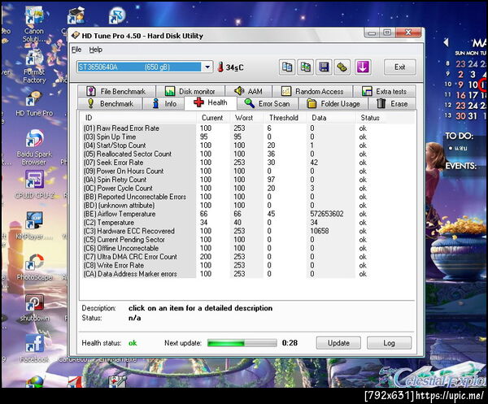Open the PhotoScape desktop icon

pos(34,267)
